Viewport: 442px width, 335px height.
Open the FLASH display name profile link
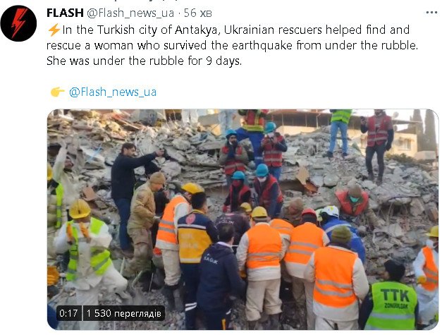[65, 13]
